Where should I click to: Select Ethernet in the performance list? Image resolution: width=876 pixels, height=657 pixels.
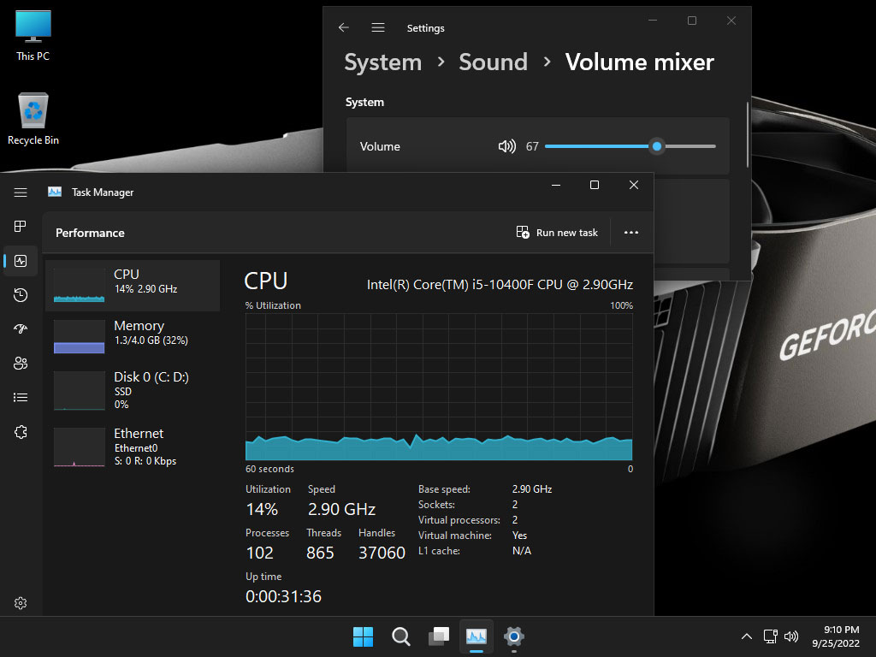click(133, 447)
